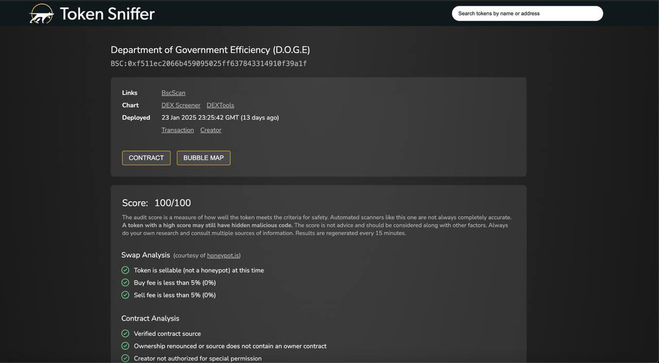Open the DEX Screener chart link
Screen dimensions: 659x363
(x=181, y=105)
